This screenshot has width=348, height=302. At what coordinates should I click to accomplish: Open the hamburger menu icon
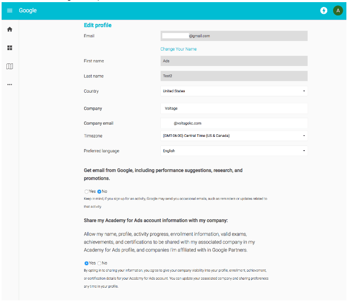tap(10, 11)
